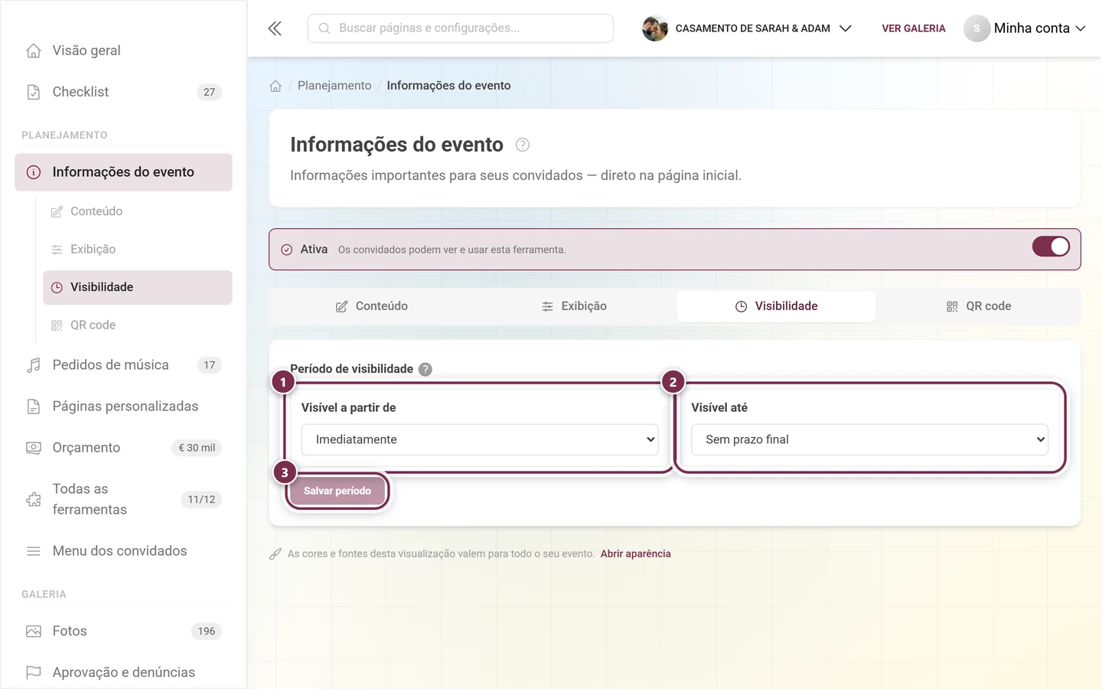Viewport: 1102px width, 689px height.
Task: Open the Visível a partir de dropdown
Action: point(480,439)
